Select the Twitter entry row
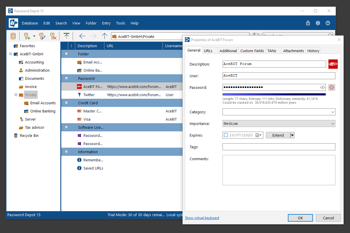Screen dimensions: 350x233 (x=122, y=95)
